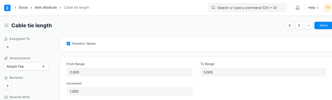This screenshot has width=332, height=100.
Task: Add assignee with plus under Assigned To
Action: point(8,47)
